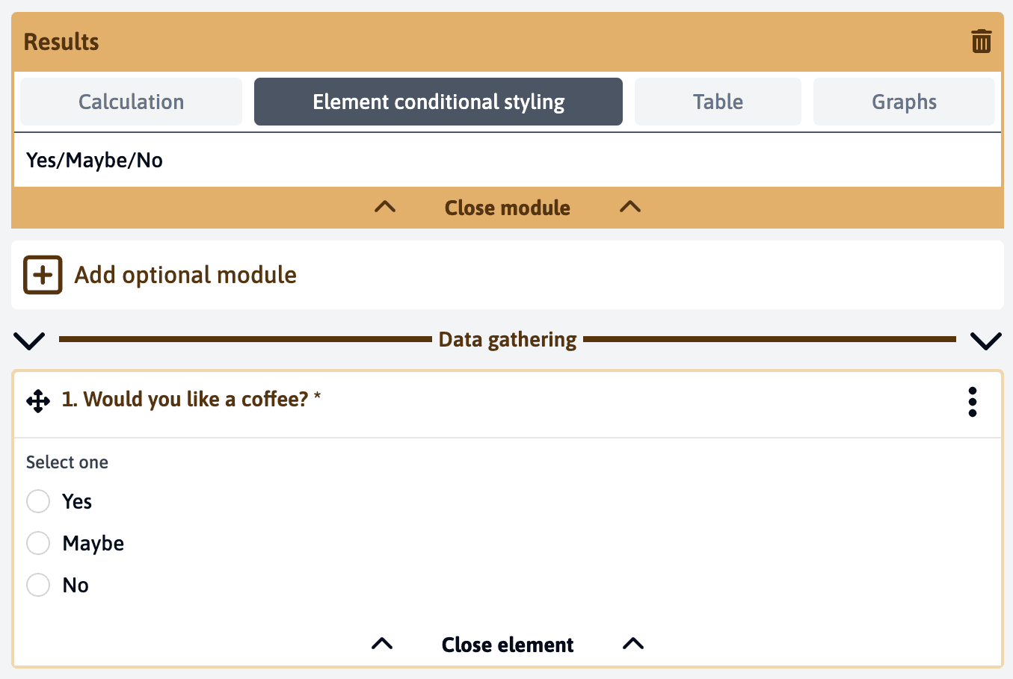
Task: Select the Yes radio button
Action: (38, 501)
